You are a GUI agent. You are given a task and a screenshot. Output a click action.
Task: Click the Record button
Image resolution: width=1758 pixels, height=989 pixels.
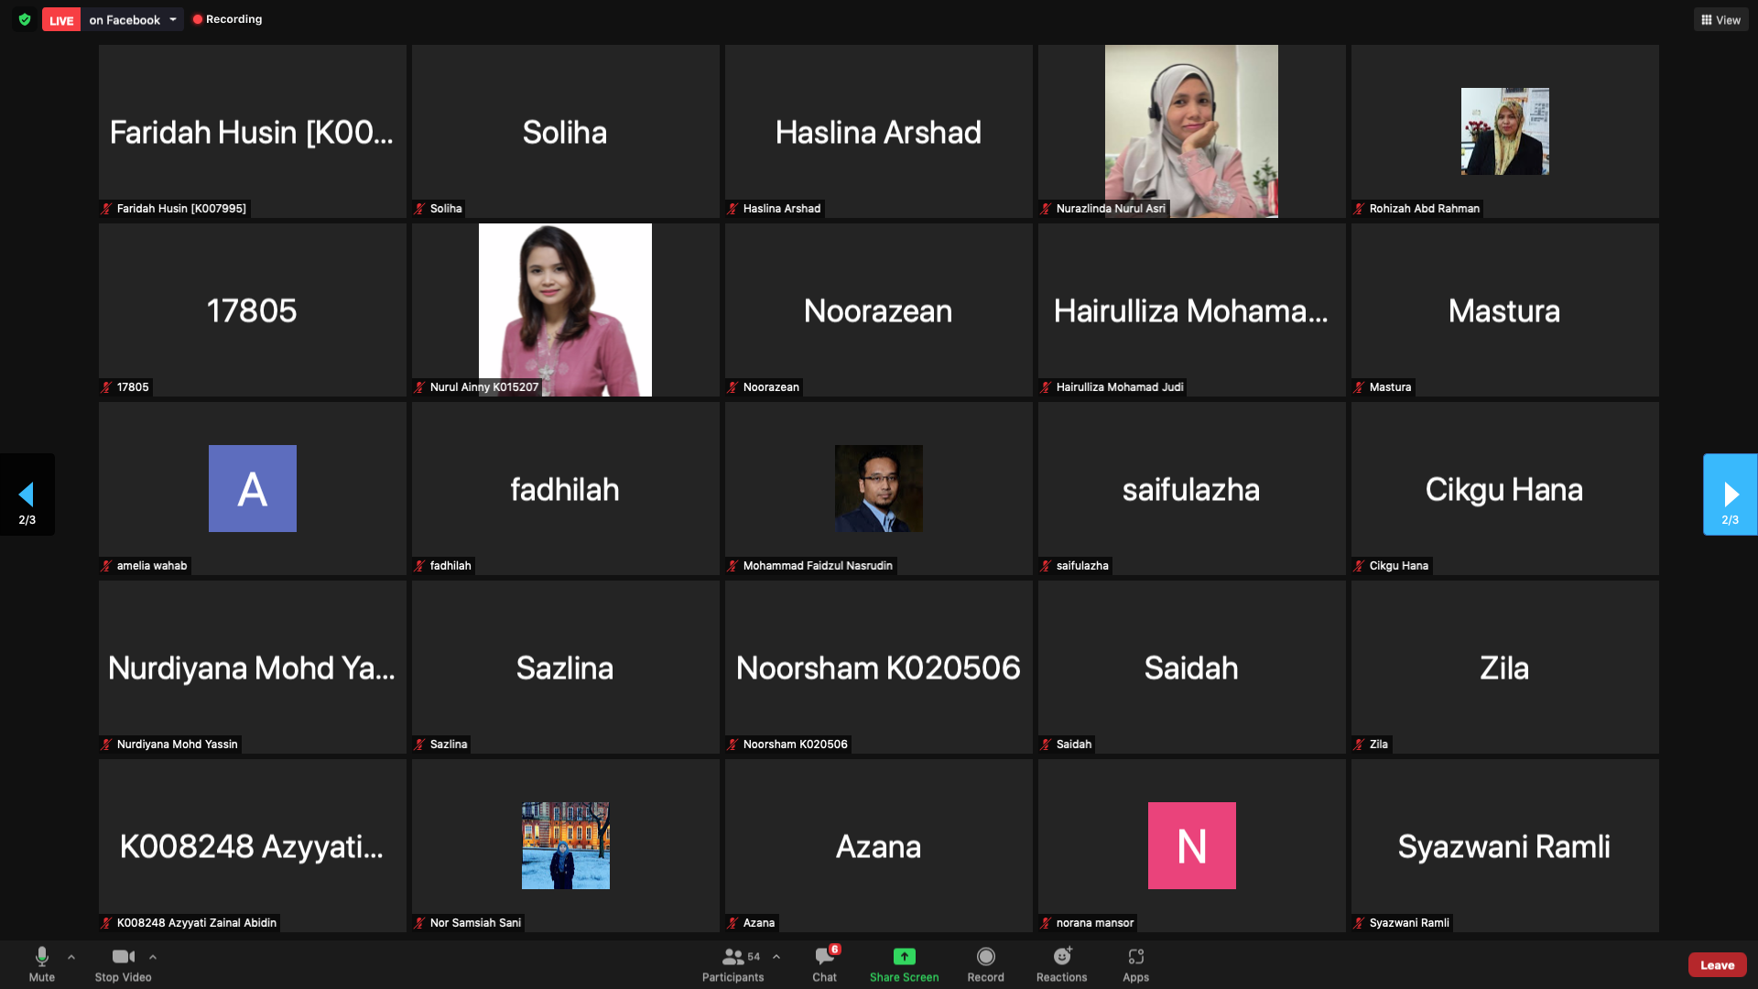click(x=986, y=964)
